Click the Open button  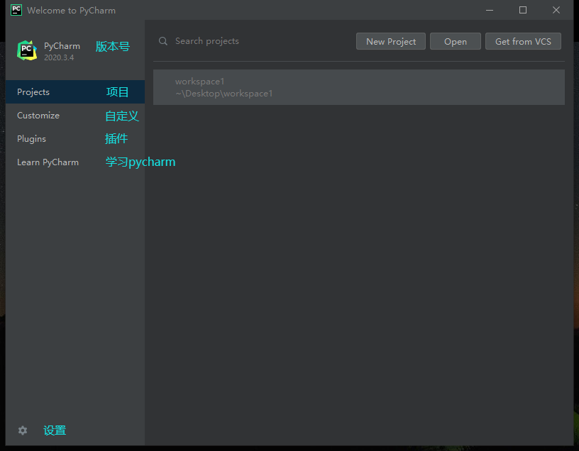[455, 41]
